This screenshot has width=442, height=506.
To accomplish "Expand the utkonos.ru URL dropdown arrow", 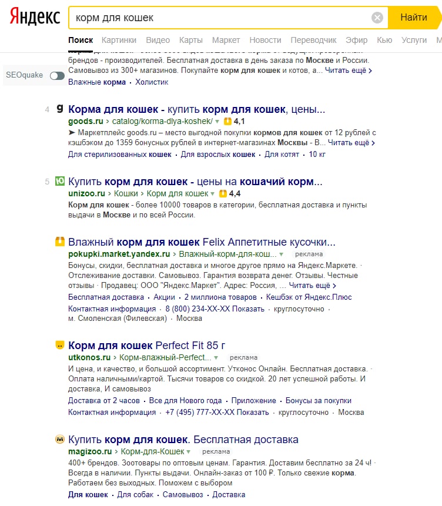I will coord(216,358).
